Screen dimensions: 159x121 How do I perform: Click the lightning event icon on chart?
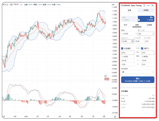[x=106, y=76]
